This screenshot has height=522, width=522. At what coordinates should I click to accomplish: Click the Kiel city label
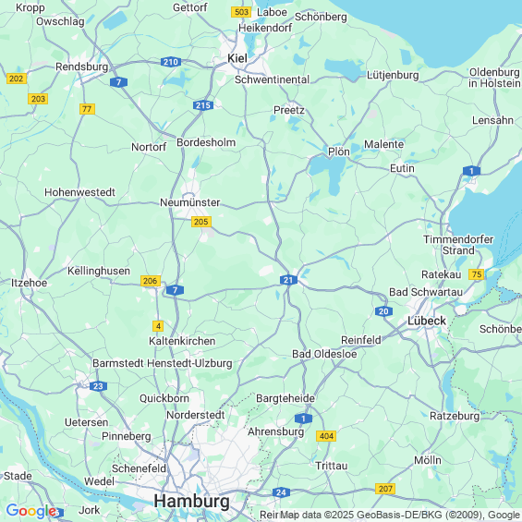point(237,58)
